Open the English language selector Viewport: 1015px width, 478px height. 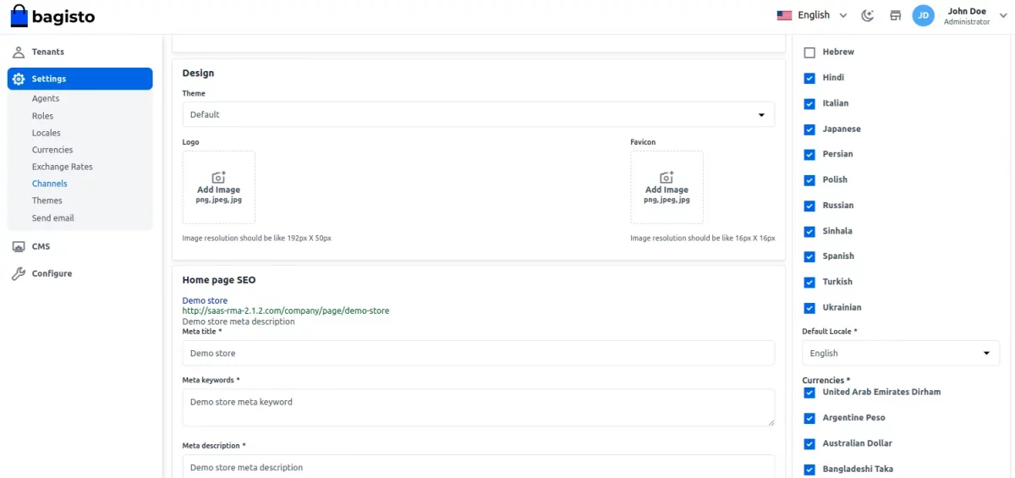[x=812, y=15]
